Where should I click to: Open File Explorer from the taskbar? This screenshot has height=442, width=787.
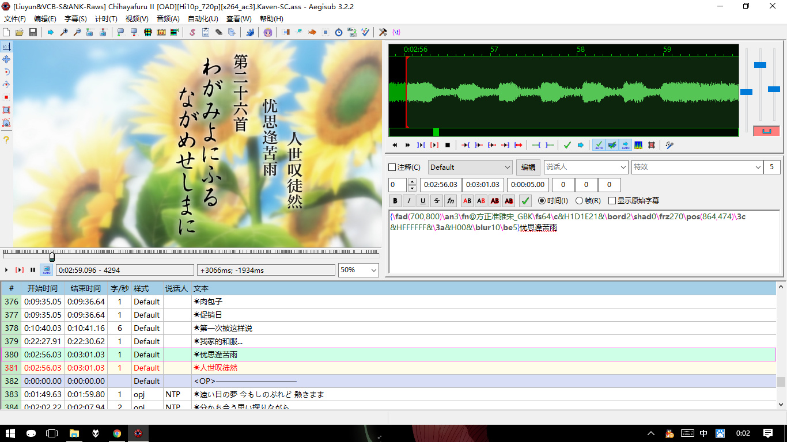pos(74,433)
